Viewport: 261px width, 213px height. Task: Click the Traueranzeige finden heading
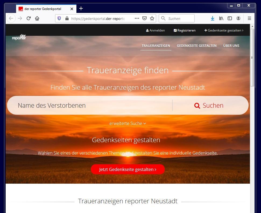coord(128,70)
